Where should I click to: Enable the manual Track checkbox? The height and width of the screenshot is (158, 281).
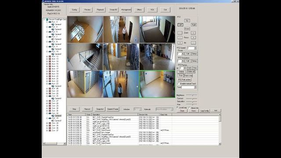coord(179,84)
